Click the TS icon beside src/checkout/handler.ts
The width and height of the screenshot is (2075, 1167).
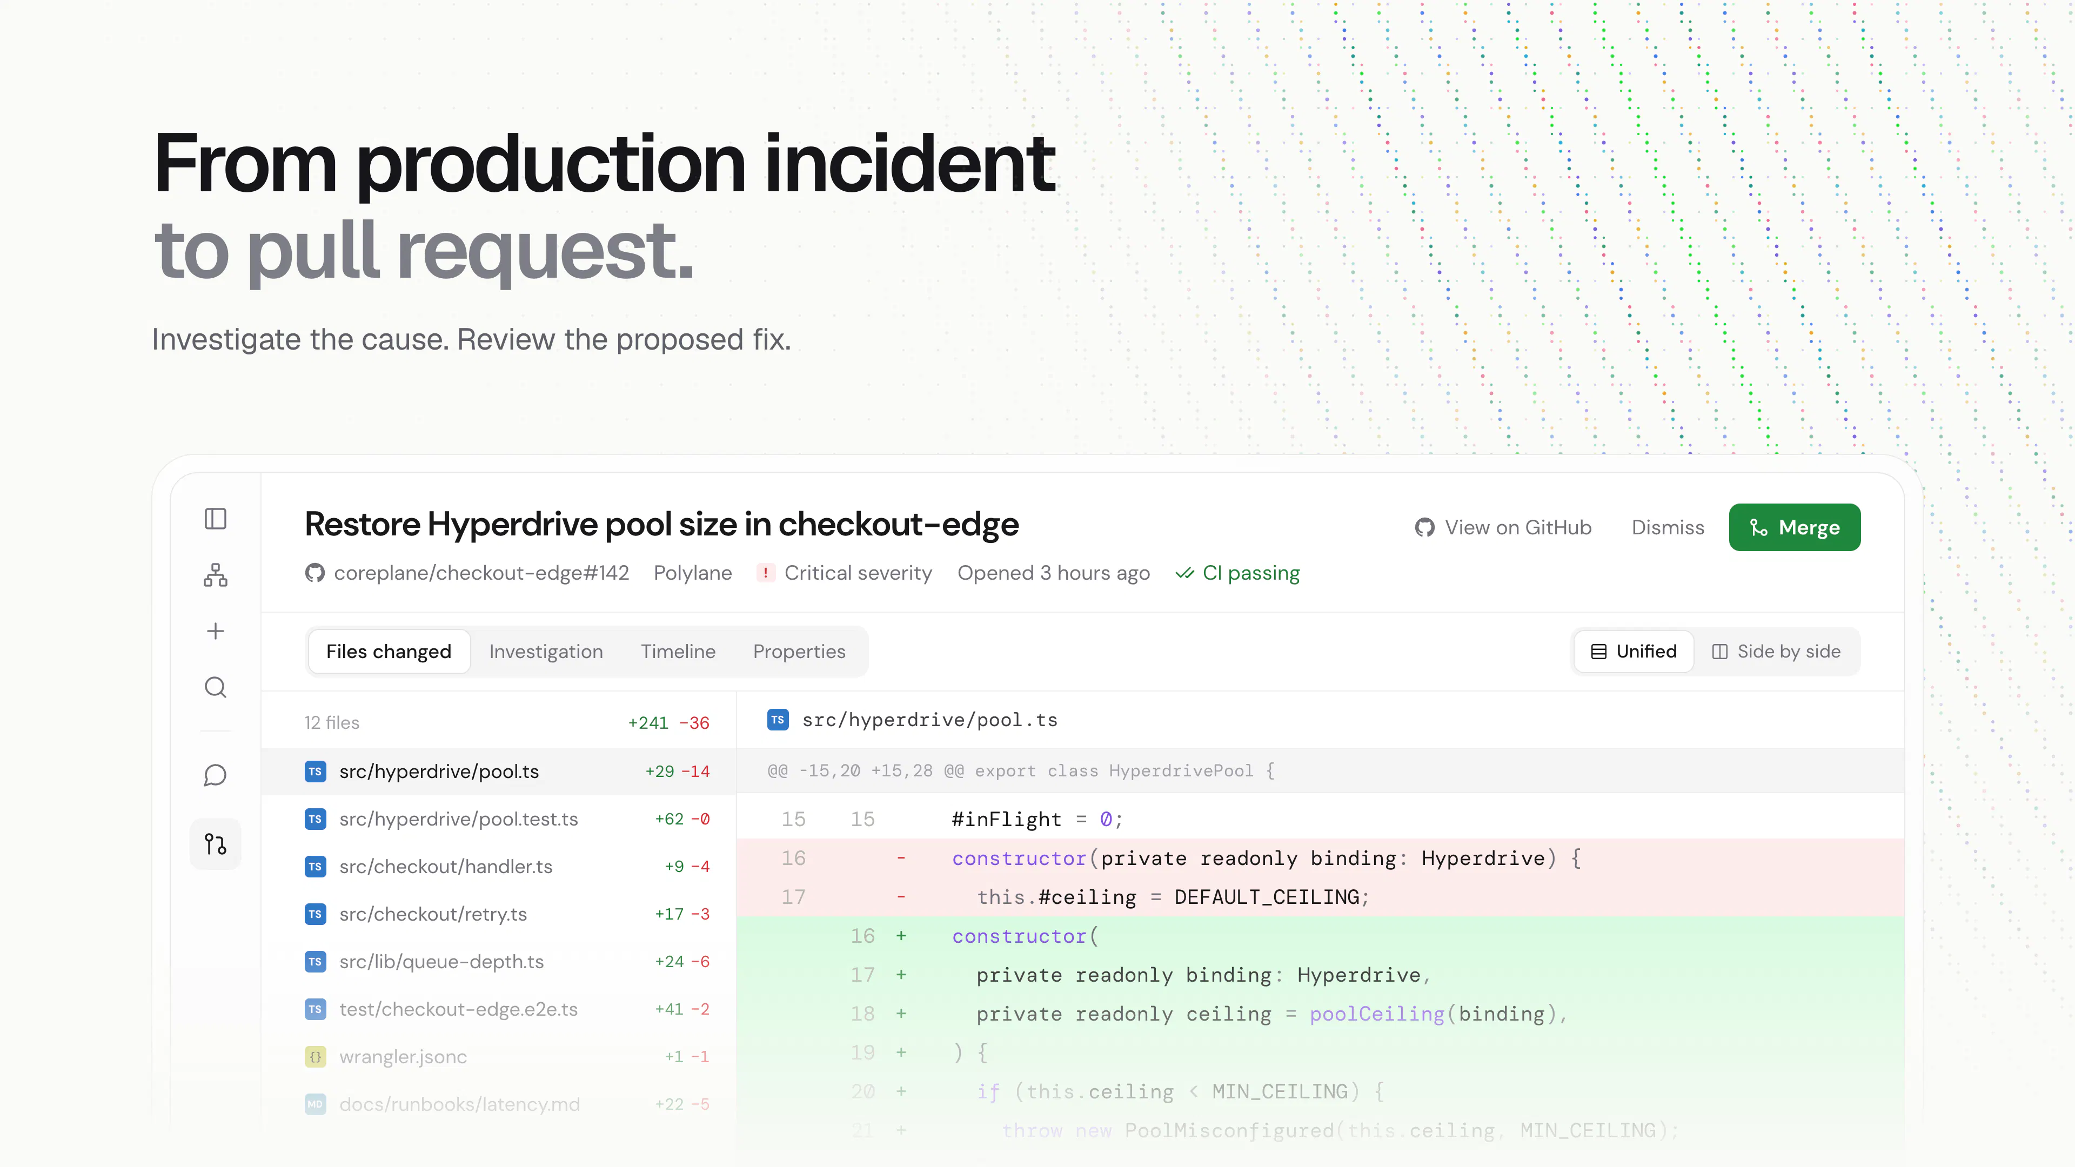315,867
